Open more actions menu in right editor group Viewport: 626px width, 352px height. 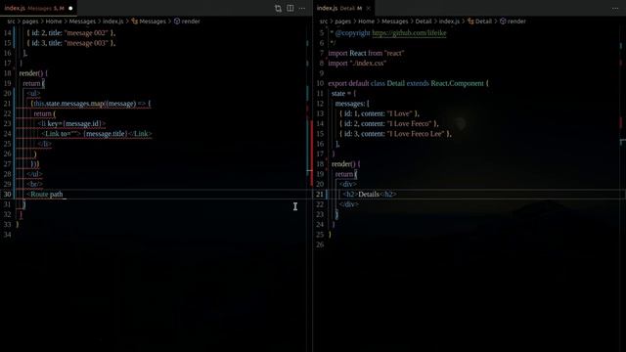click(x=615, y=9)
